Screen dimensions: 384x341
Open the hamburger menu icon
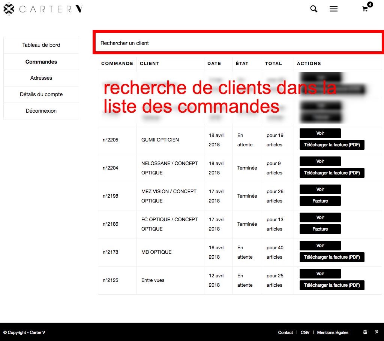tap(333, 9)
